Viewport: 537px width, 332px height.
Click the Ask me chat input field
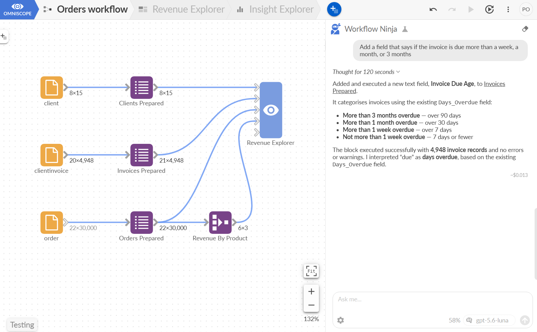pos(432,299)
